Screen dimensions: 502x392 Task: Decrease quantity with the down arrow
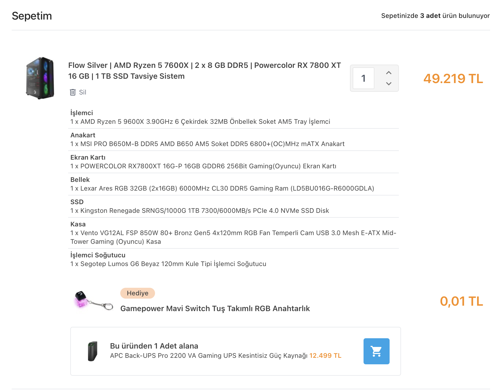pos(389,84)
